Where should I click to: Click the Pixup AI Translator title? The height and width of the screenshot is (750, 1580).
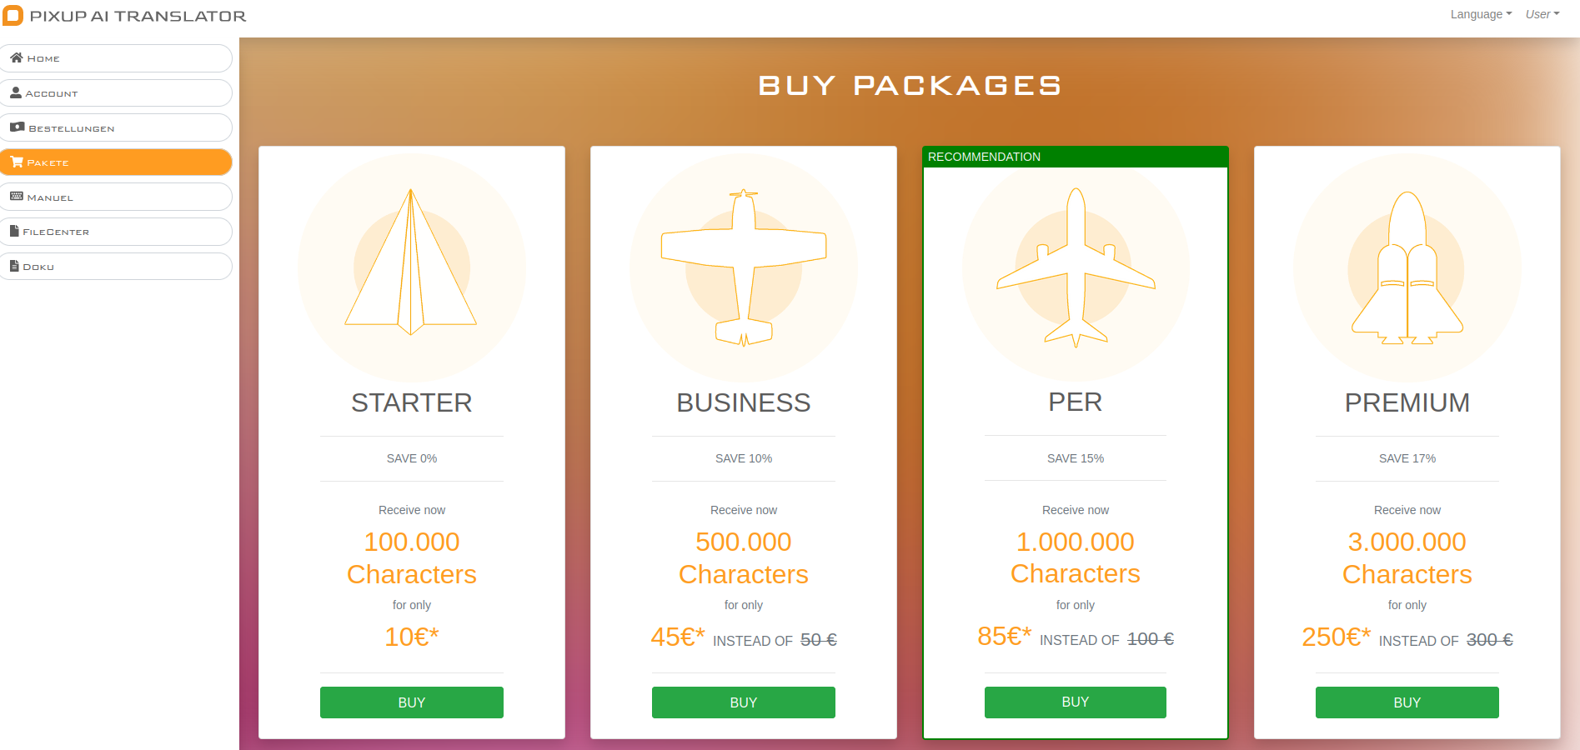pyautogui.click(x=138, y=16)
